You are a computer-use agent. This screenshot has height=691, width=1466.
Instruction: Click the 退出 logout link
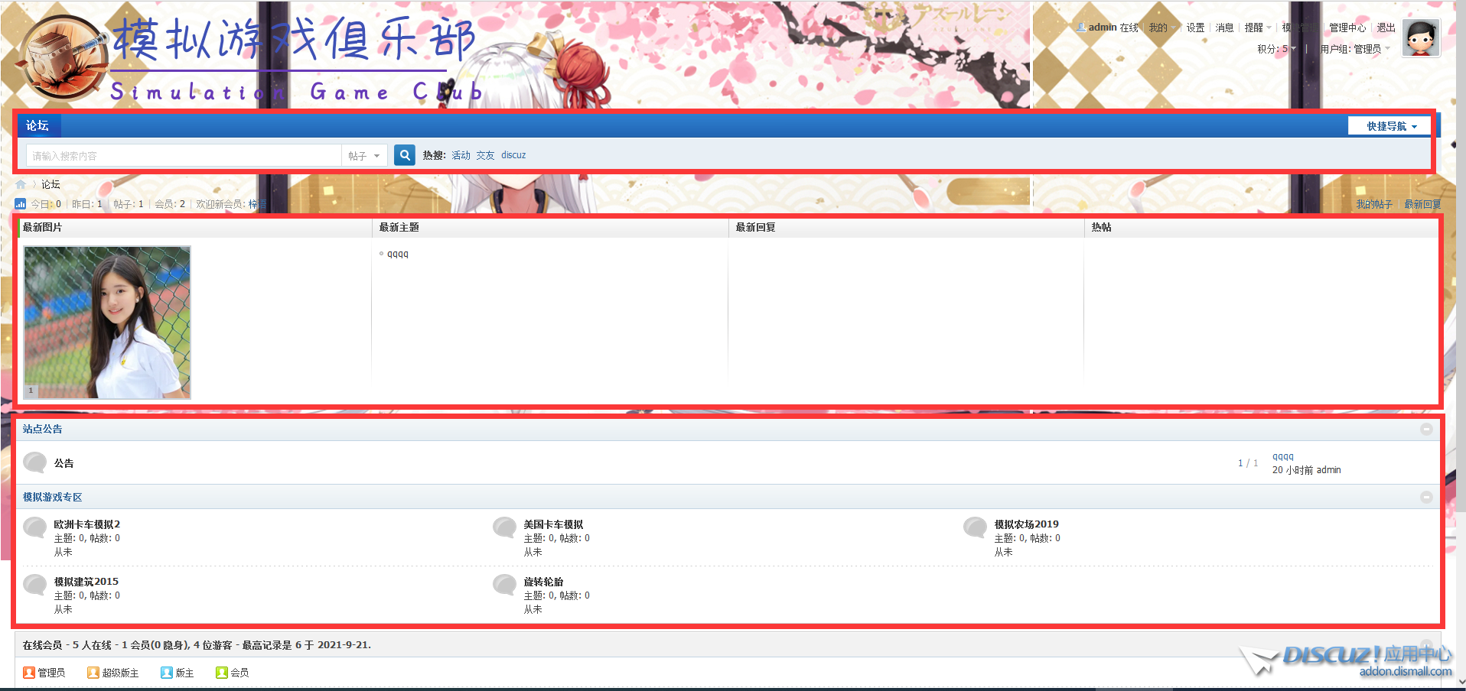click(1386, 28)
